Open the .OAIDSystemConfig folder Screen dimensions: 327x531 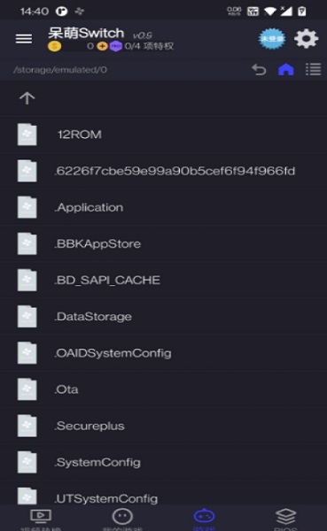coord(163,353)
